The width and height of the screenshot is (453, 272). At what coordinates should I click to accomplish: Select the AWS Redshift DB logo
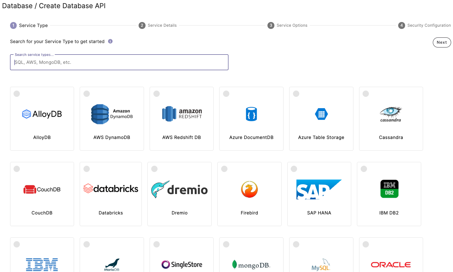point(181,114)
